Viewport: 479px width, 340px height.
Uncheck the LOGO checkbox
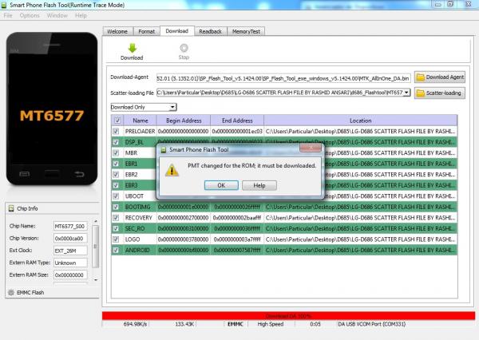116,239
